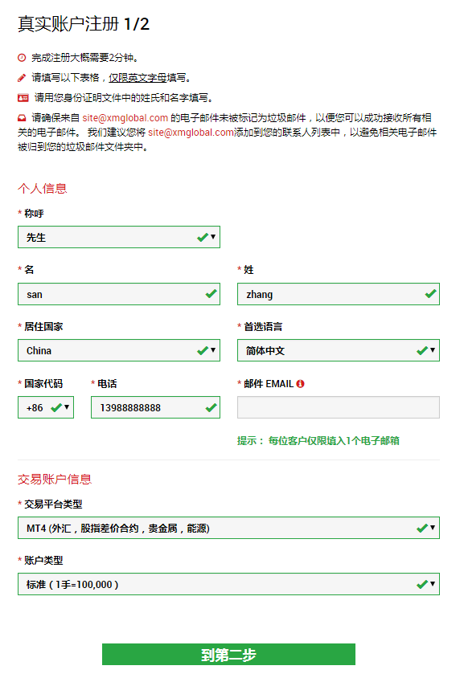Expand the 交易平台类型 dropdown showing MT4
Viewport: 460px width, 678px height.
click(228, 528)
